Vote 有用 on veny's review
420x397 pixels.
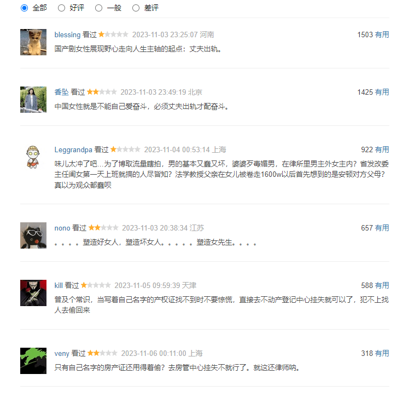(x=382, y=353)
